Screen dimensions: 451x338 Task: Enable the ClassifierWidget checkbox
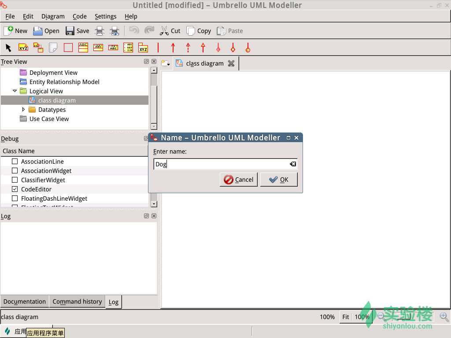(15, 180)
